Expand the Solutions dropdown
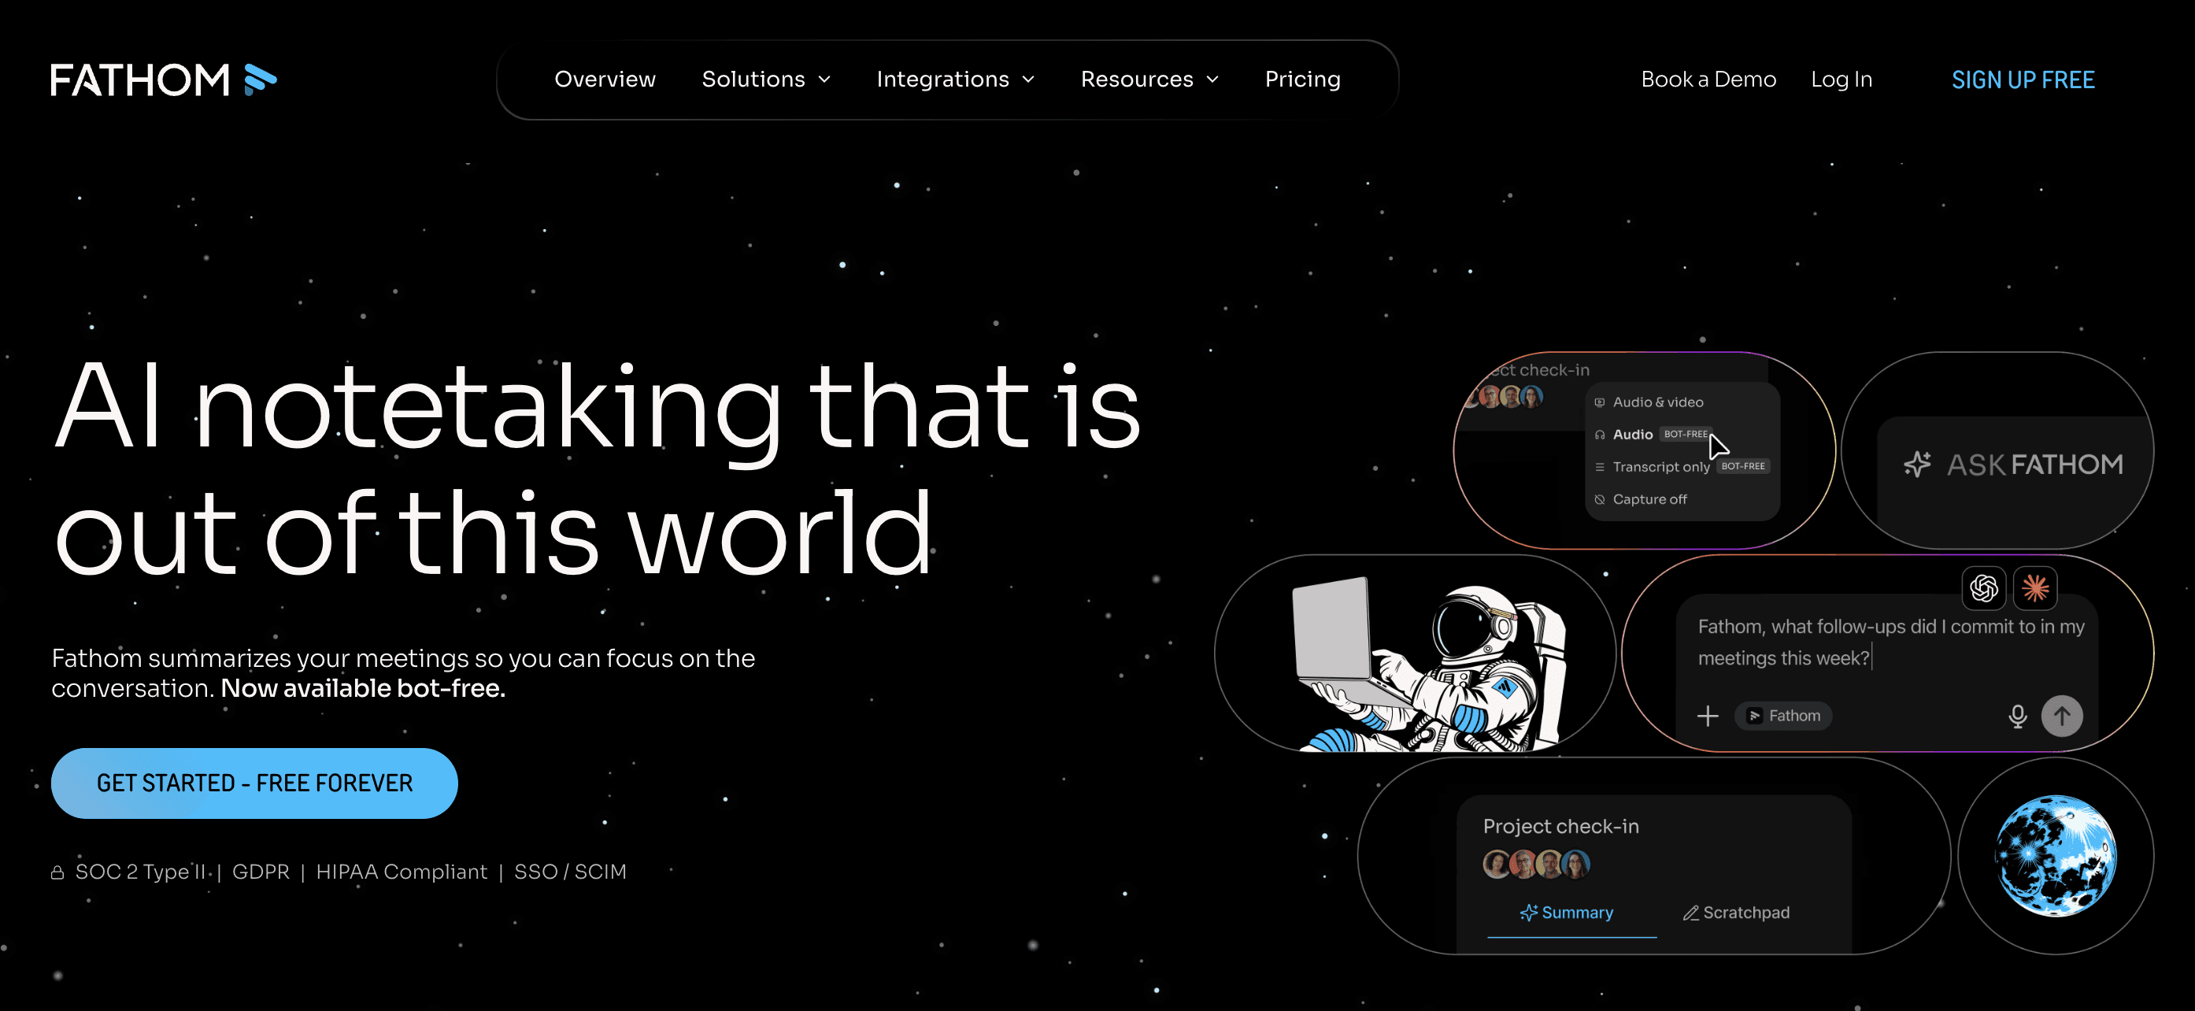 pyautogui.click(x=766, y=80)
